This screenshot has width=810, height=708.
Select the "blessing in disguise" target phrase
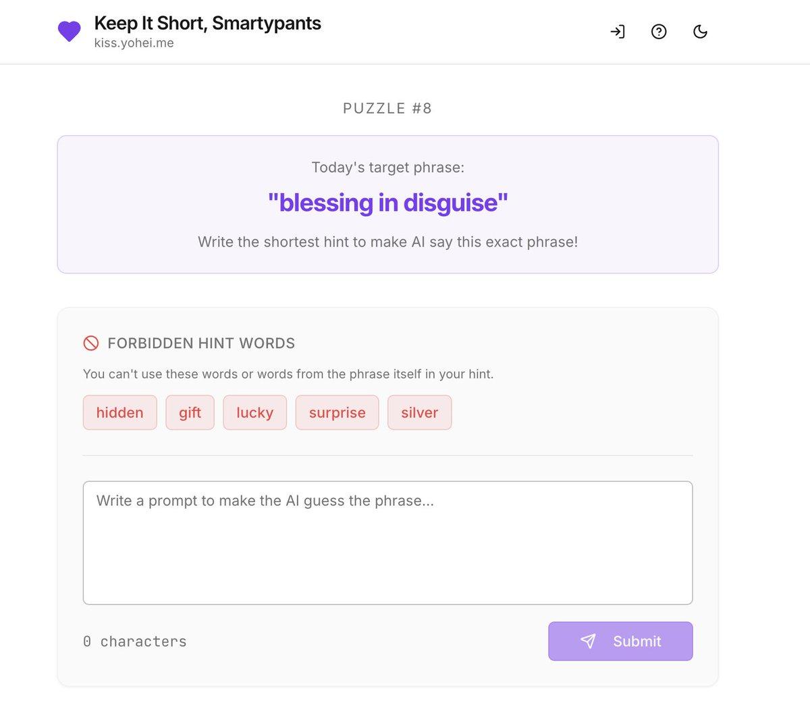pyautogui.click(x=387, y=203)
